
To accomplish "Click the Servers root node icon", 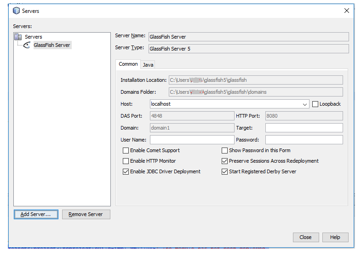I will [18, 37].
